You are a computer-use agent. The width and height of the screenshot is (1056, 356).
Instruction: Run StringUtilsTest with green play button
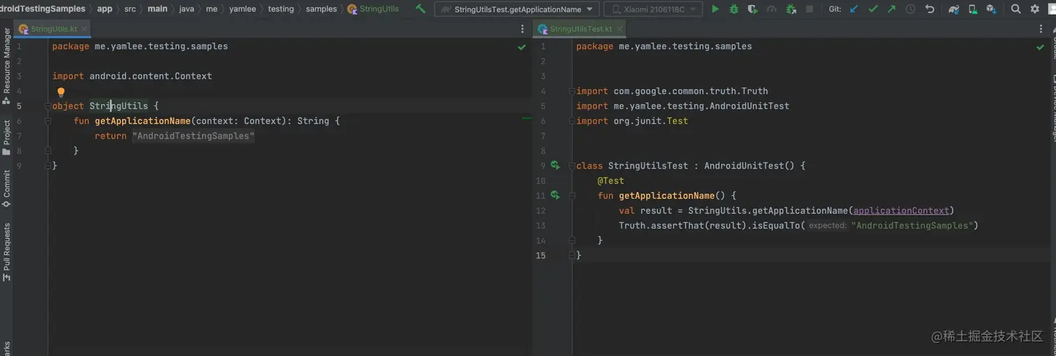coord(715,9)
